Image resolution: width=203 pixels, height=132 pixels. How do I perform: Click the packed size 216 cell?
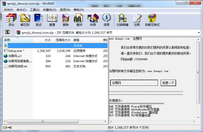(68, 61)
